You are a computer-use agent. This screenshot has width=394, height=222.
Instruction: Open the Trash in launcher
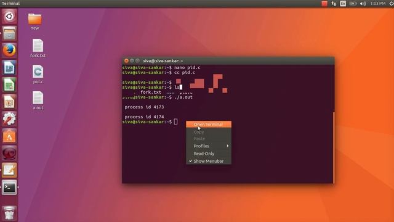[x=9, y=213]
